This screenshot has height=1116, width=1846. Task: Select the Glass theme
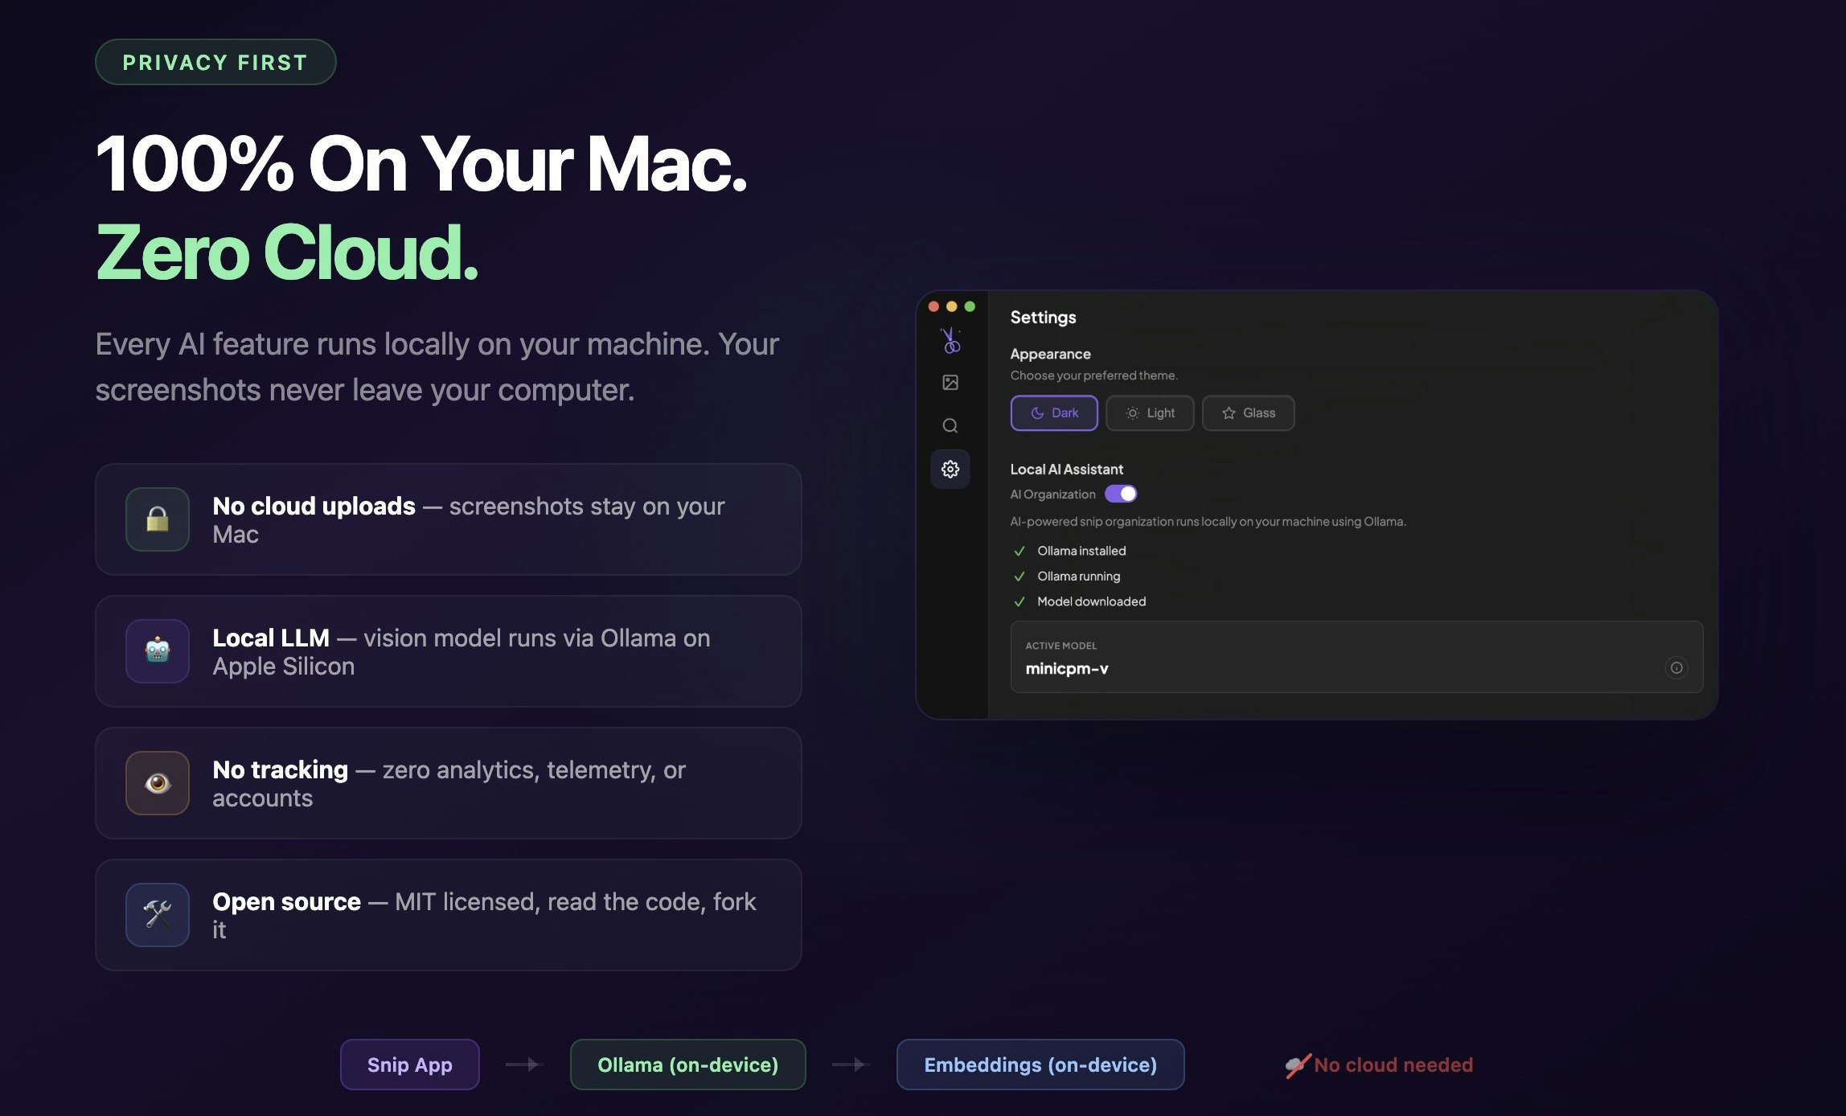coord(1248,412)
